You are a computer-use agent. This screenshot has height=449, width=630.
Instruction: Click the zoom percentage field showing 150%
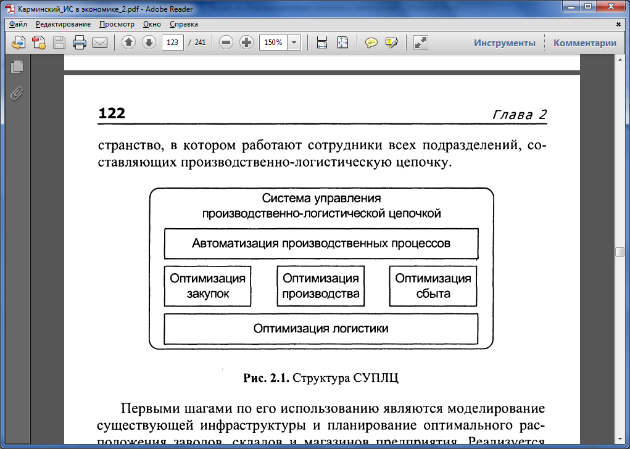pyautogui.click(x=273, y=43)
